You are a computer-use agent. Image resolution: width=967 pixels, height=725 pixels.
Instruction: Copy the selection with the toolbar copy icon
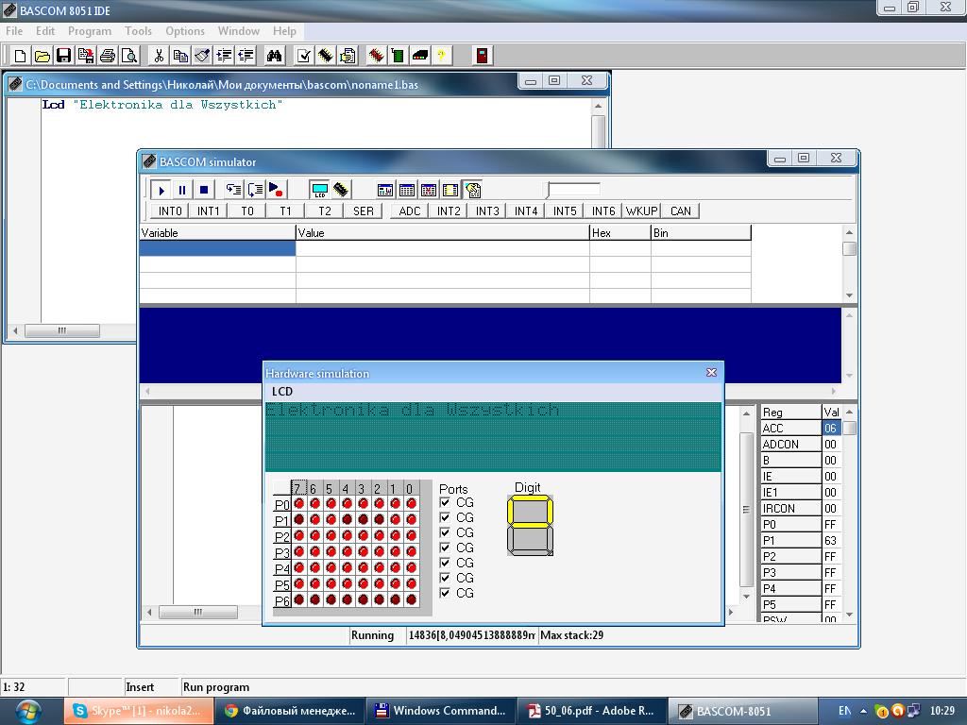(180, 56)
